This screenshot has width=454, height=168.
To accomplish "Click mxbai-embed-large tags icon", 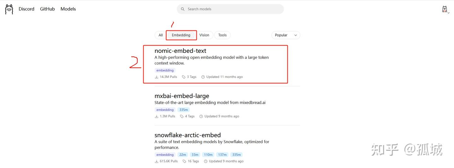I will tap(182, 116).
